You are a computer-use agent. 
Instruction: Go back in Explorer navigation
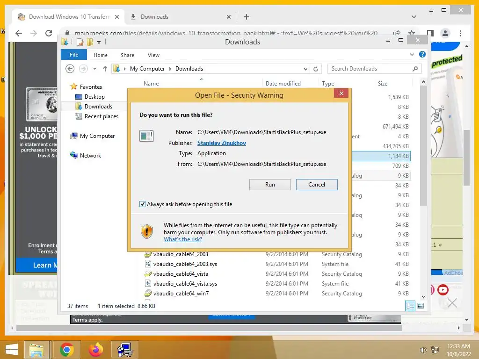pos(70,69)
